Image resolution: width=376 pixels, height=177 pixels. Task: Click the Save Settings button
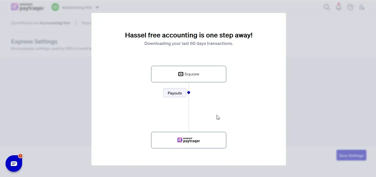[351, 155]
